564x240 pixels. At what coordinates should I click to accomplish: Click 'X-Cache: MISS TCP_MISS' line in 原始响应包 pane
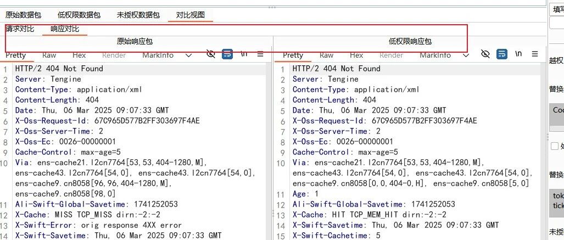tap(88, 214)
